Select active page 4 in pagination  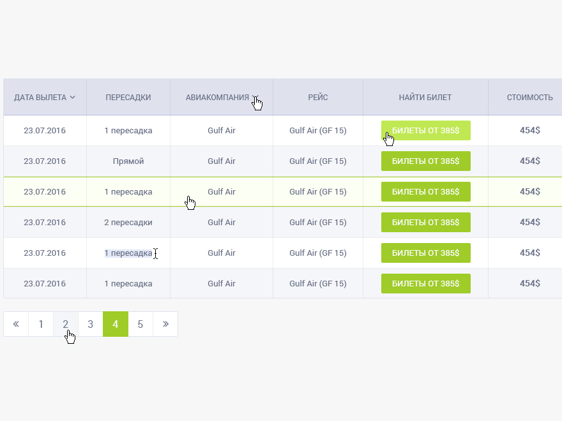(x=116, y=324)
